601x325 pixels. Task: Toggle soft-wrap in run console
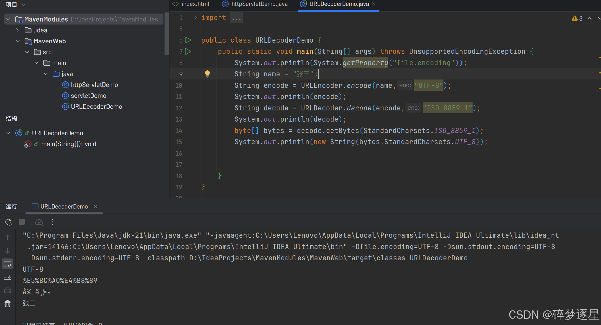pyautogui.click(x=8, y=264)
